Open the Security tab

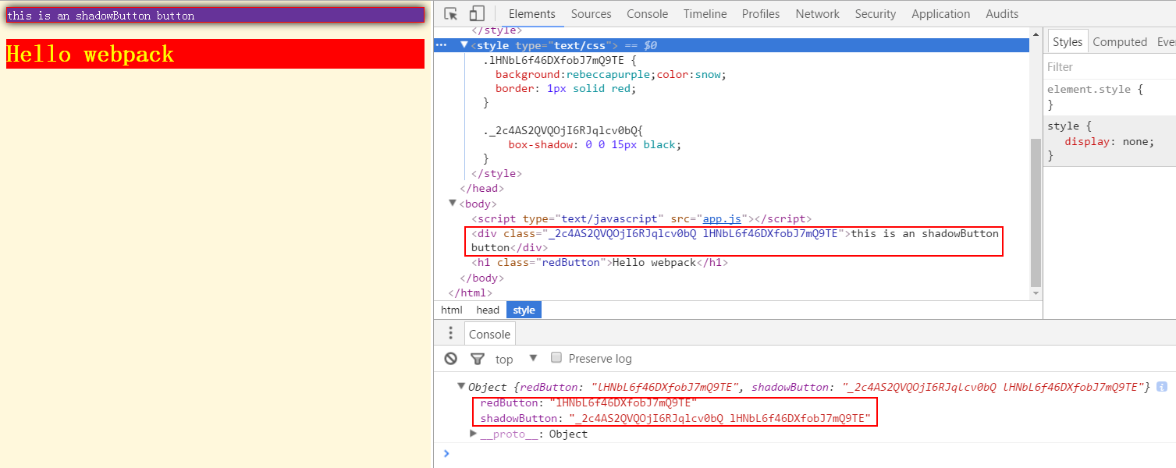pos(876,13)
